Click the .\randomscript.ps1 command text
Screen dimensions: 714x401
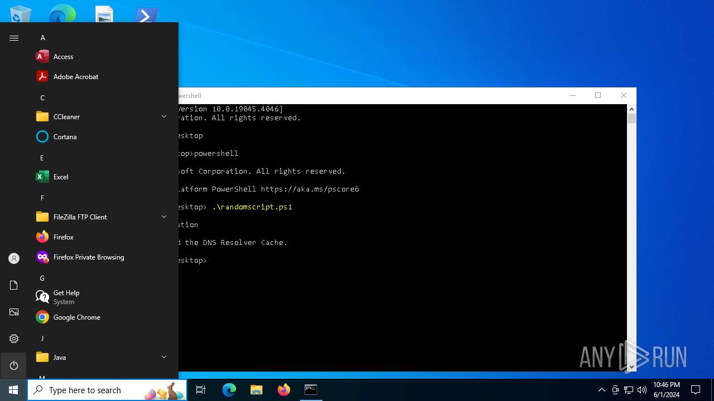tap(252, 207)
